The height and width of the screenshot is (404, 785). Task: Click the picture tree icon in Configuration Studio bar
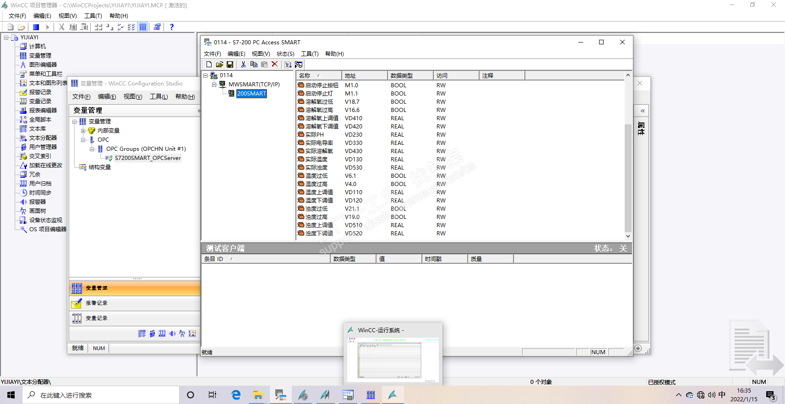pos(182,334)
